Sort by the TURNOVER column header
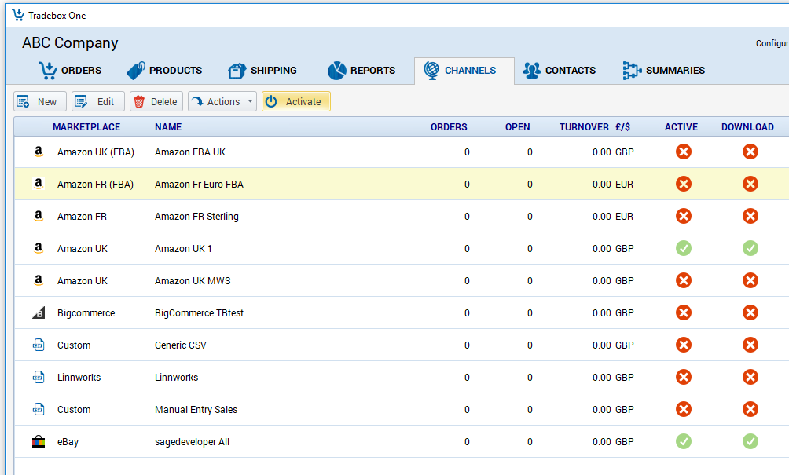Image resolution: width=789 pixels, height=475 pixels. click(583, 127)
